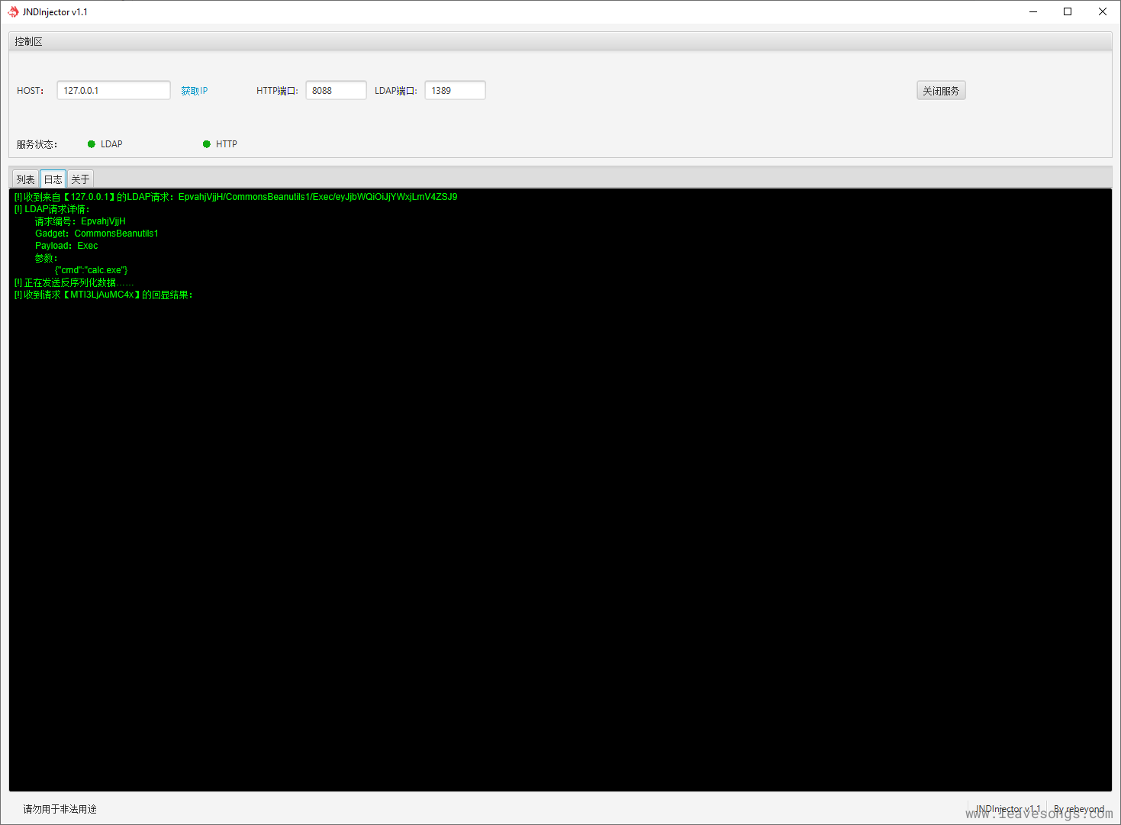Screen dimensions: 1121x825
Task: Click the By rebeyond footer label
Action: pyautogui.click(x=1078, y=809)
